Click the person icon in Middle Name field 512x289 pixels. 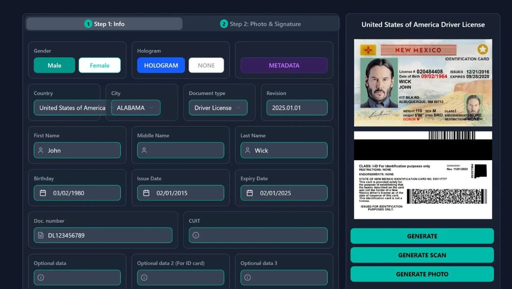click(x=144, y=150)
